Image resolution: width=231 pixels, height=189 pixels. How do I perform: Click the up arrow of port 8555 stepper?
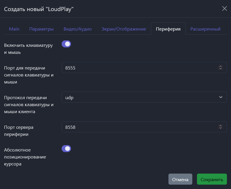(x=221, y=66)
